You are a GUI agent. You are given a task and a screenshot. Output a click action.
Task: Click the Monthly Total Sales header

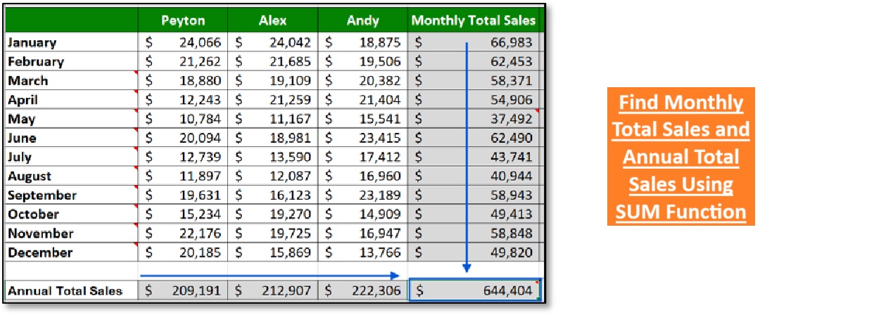(x=473, y=20)
